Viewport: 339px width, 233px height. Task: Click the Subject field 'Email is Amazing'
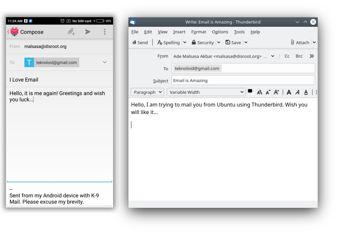(x=243, y=81)
